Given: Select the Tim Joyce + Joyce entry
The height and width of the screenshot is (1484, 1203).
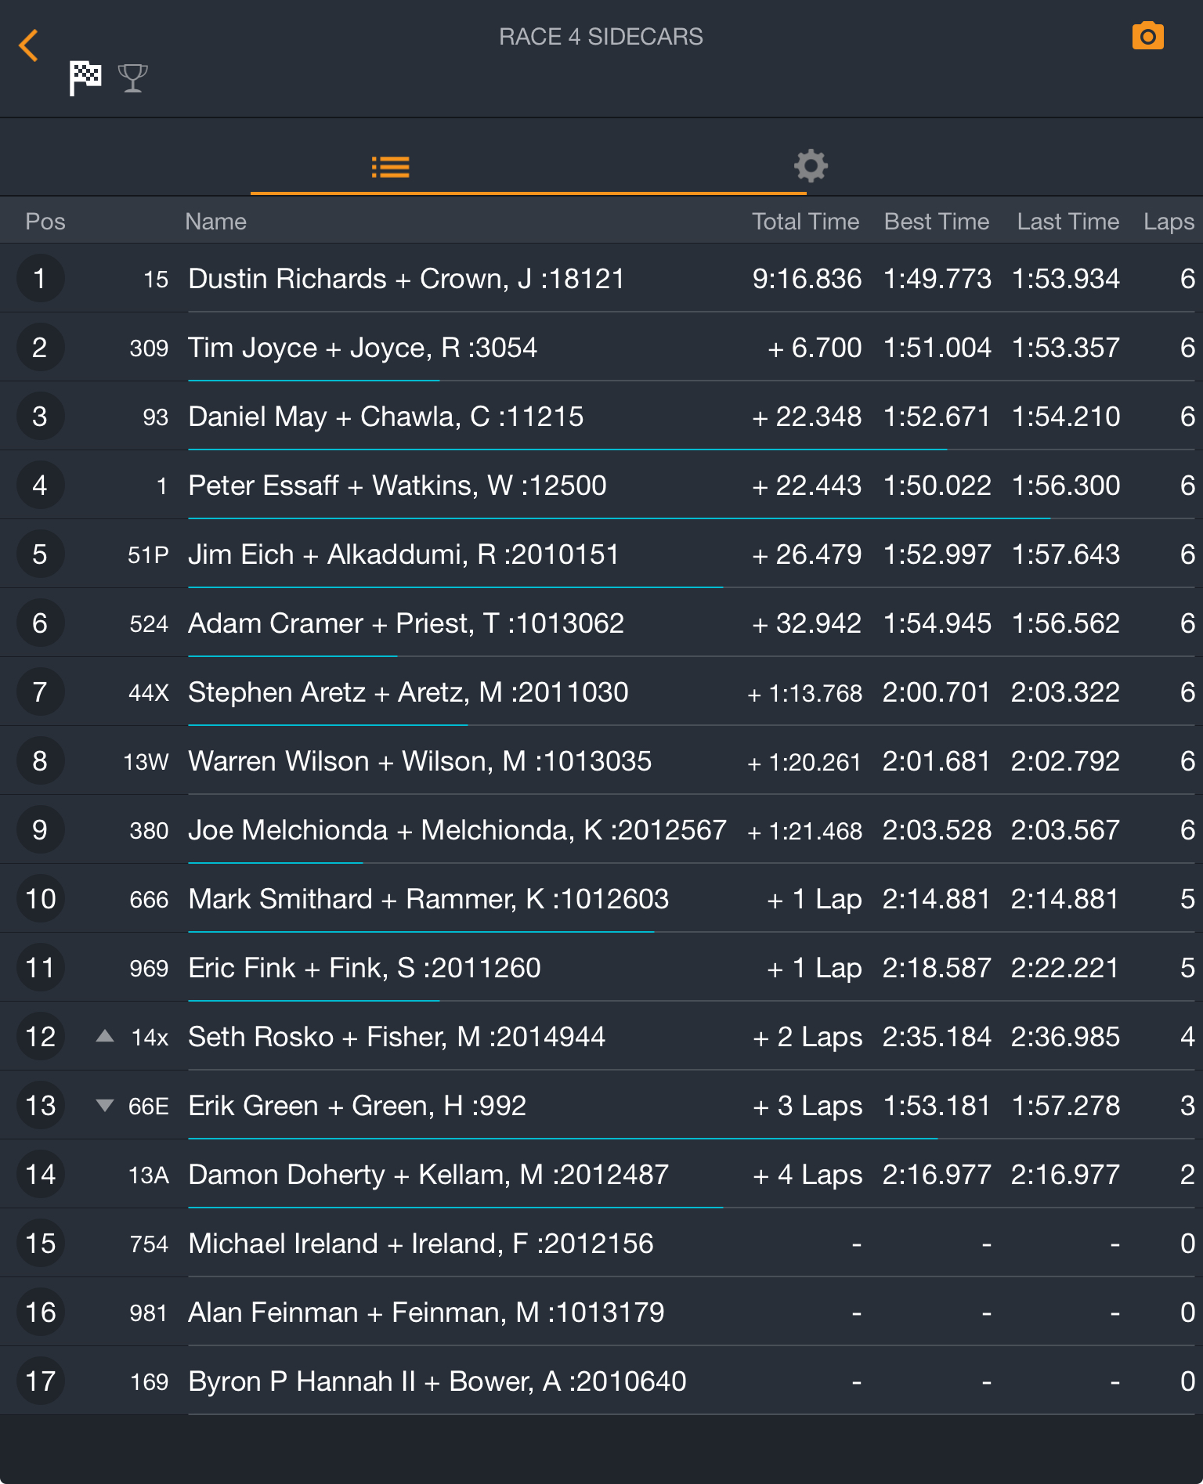Looking at the screenshot, I should pos(363,348).
